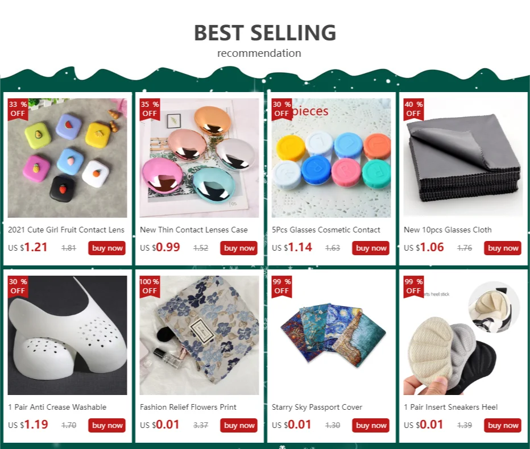Buy the 5Pcs Glasses Cosmetic Contact item

pyautogui.click(x=371, y=248)
